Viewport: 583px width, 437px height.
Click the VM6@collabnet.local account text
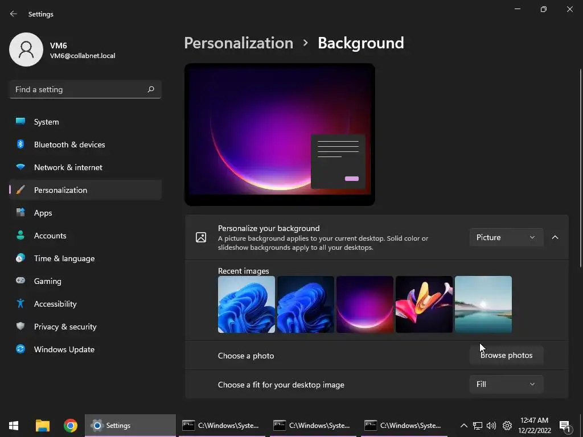pos(83,56)
